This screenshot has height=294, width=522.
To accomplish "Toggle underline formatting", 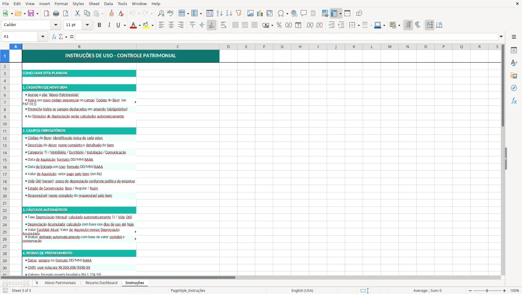I will click(118, 25).
